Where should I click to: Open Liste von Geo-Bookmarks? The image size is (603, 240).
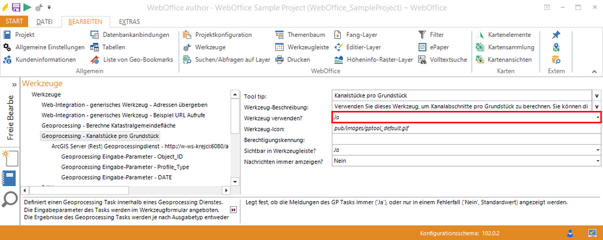coord(132,60)
